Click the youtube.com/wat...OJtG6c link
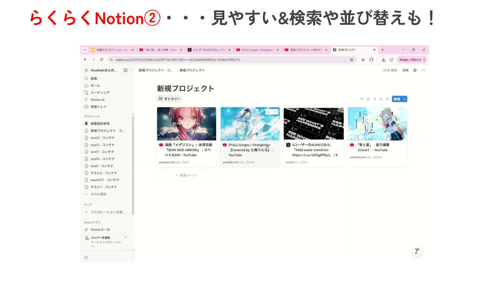Image resolution: width=502 pixels, height=282 pixels. click(239, 162)
